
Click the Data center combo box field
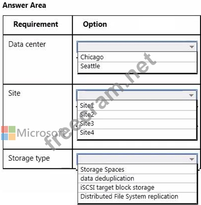pos(137,47)
